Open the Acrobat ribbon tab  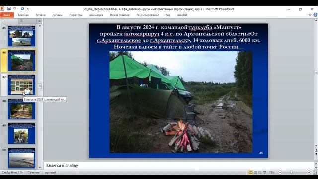click(182, 15)
